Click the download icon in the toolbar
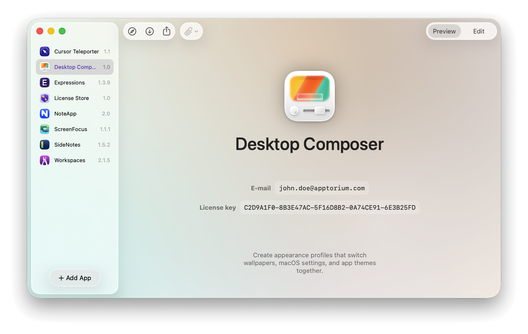Screen dimensions: 528x334 click(149, 31)
